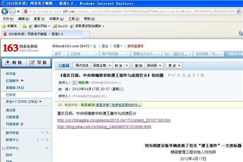Switch to the 西藏会议会议... tab

coord(144,54)
